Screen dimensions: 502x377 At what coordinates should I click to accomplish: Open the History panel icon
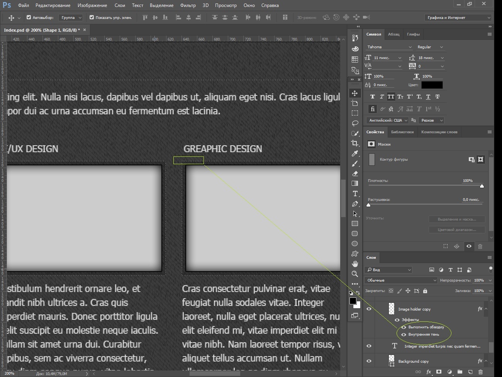355,38
